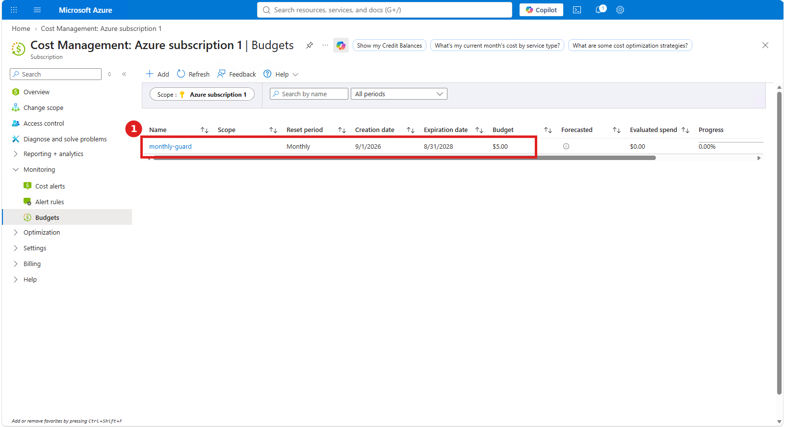The height and width of the screenshot is (427, 785).
Task: Sort the table by Forecasted
Action: coord(617,130)
